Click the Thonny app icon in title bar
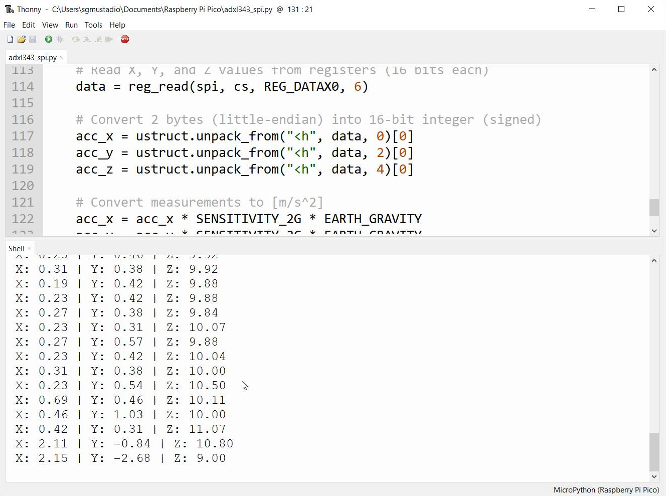Image resolution: width=666 pixels, height=496 pixels. point(9,9)
